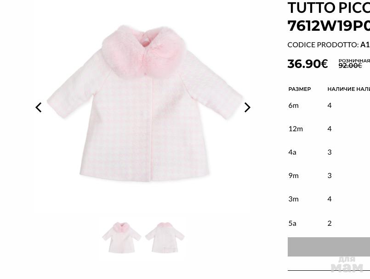Click the НАЛИЧИЕ column header
The image size is (370, 279).
(x=340, y=89)
